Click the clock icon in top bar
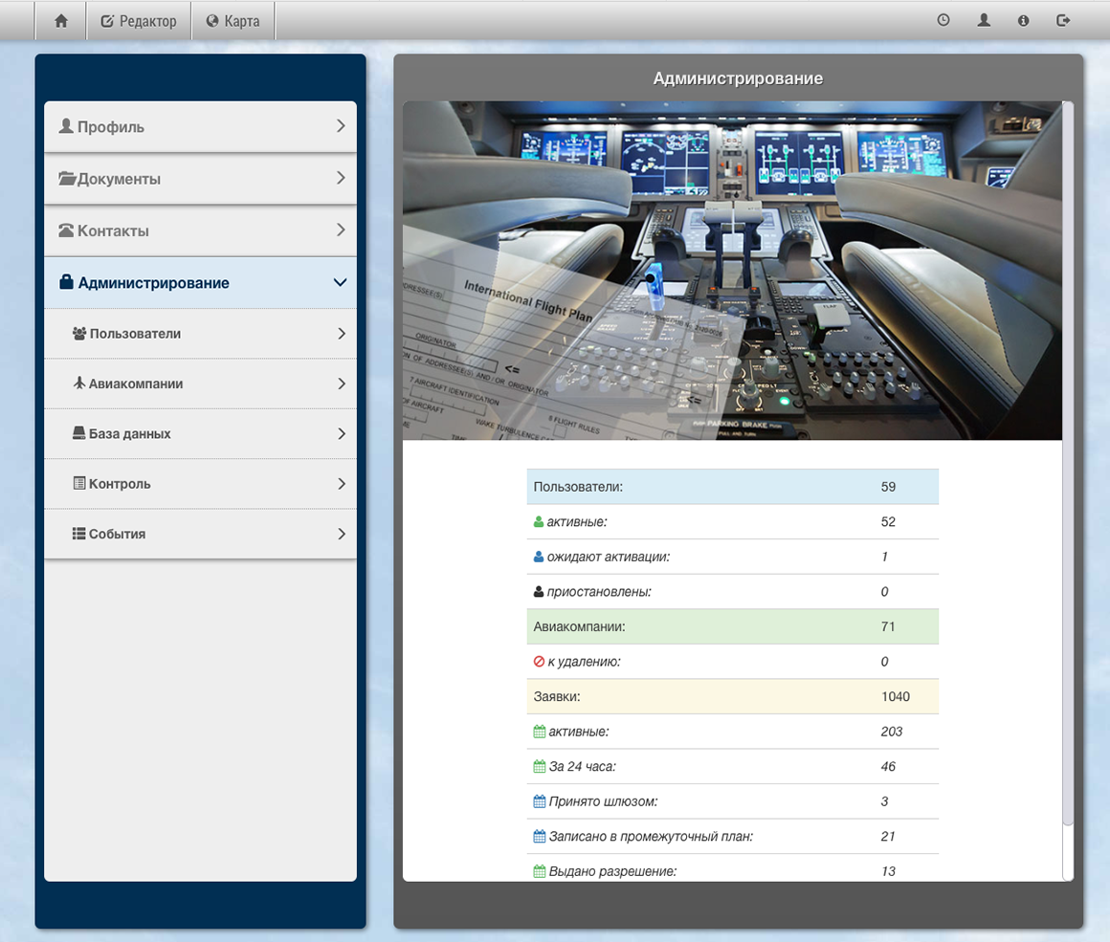 tap(943, 20)
